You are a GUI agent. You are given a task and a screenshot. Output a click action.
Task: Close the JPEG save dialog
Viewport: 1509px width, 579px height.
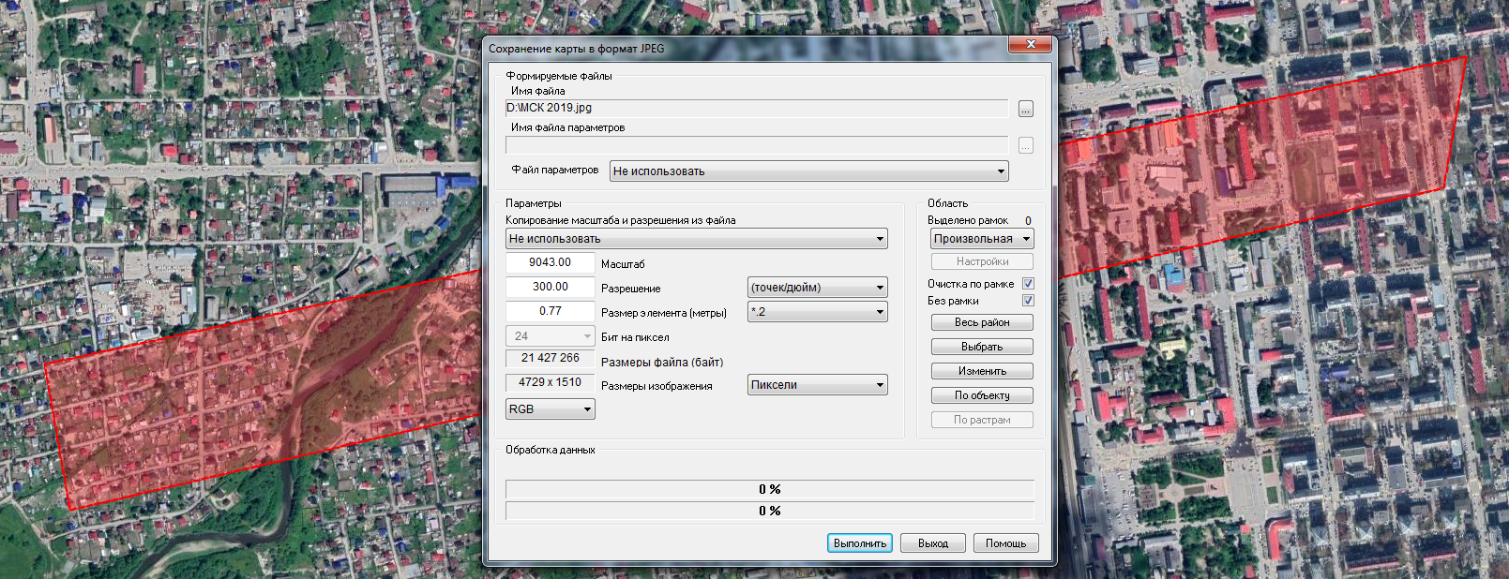pos(1031,45)
